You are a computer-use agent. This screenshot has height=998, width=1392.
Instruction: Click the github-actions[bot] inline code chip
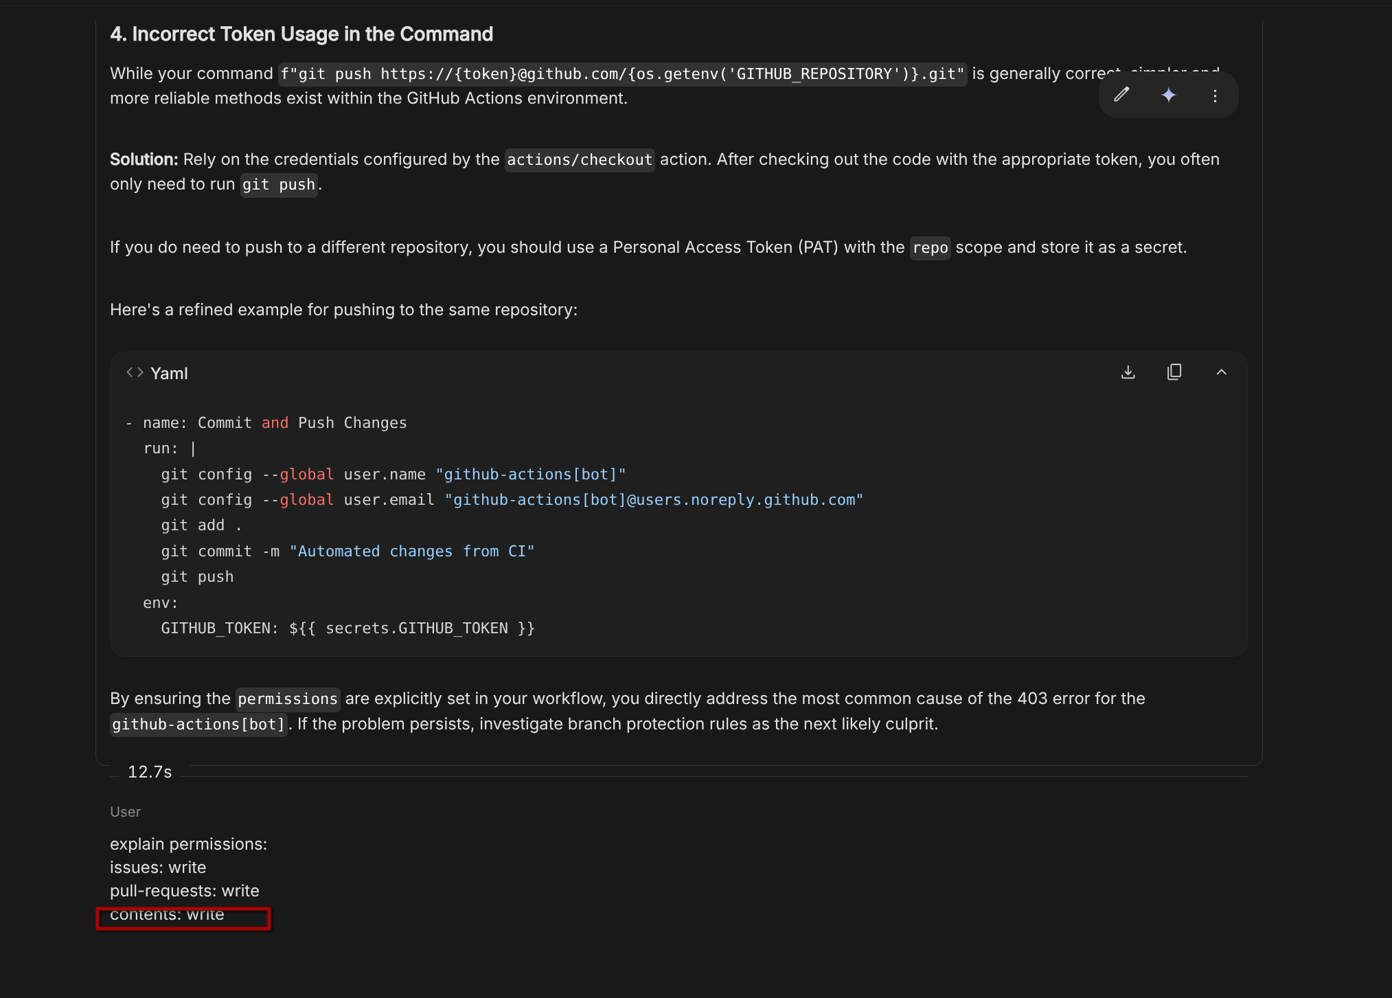(x=198, y=725)
